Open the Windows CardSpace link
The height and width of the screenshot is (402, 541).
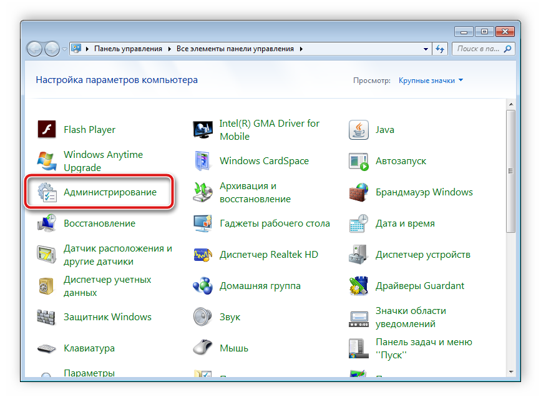[x=264, y=161]
